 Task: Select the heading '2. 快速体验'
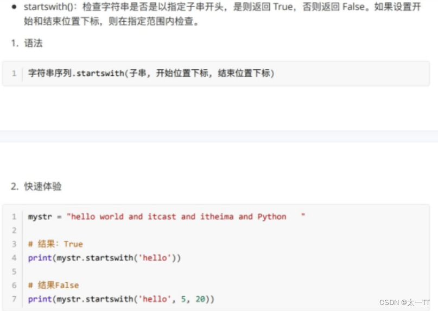(x=36, y=186)
